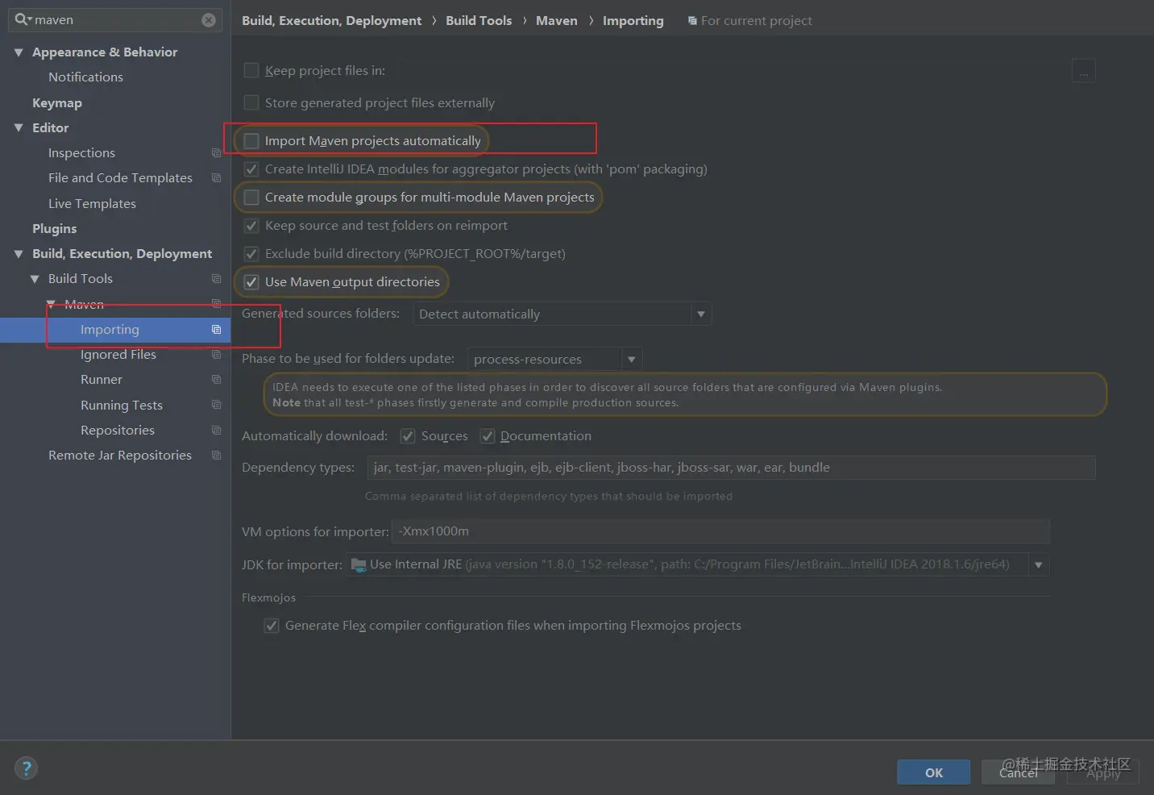Click project-level icon beside Runner
Screen dimensions: 1154x795
coord(216,380)
